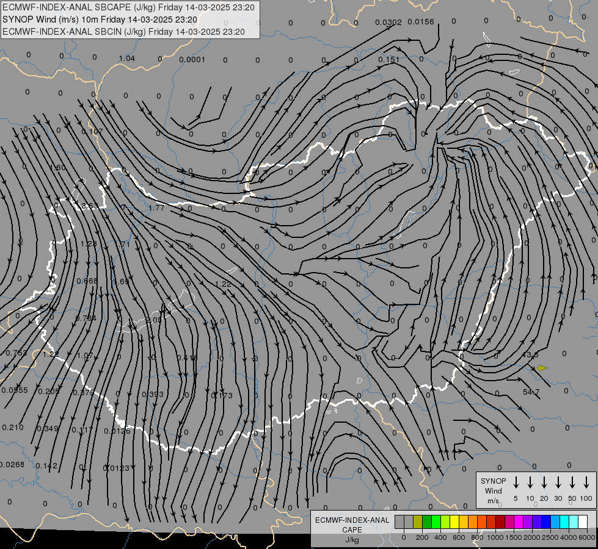Click the 0.0126 value on the map
Viewport: 598px width, 549px height.
[117, 431]
